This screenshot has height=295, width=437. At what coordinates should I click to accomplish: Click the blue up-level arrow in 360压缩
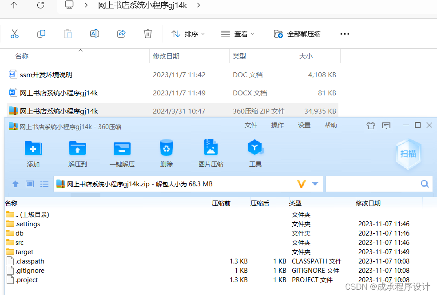pyautogui.click(x=16, y=184)
